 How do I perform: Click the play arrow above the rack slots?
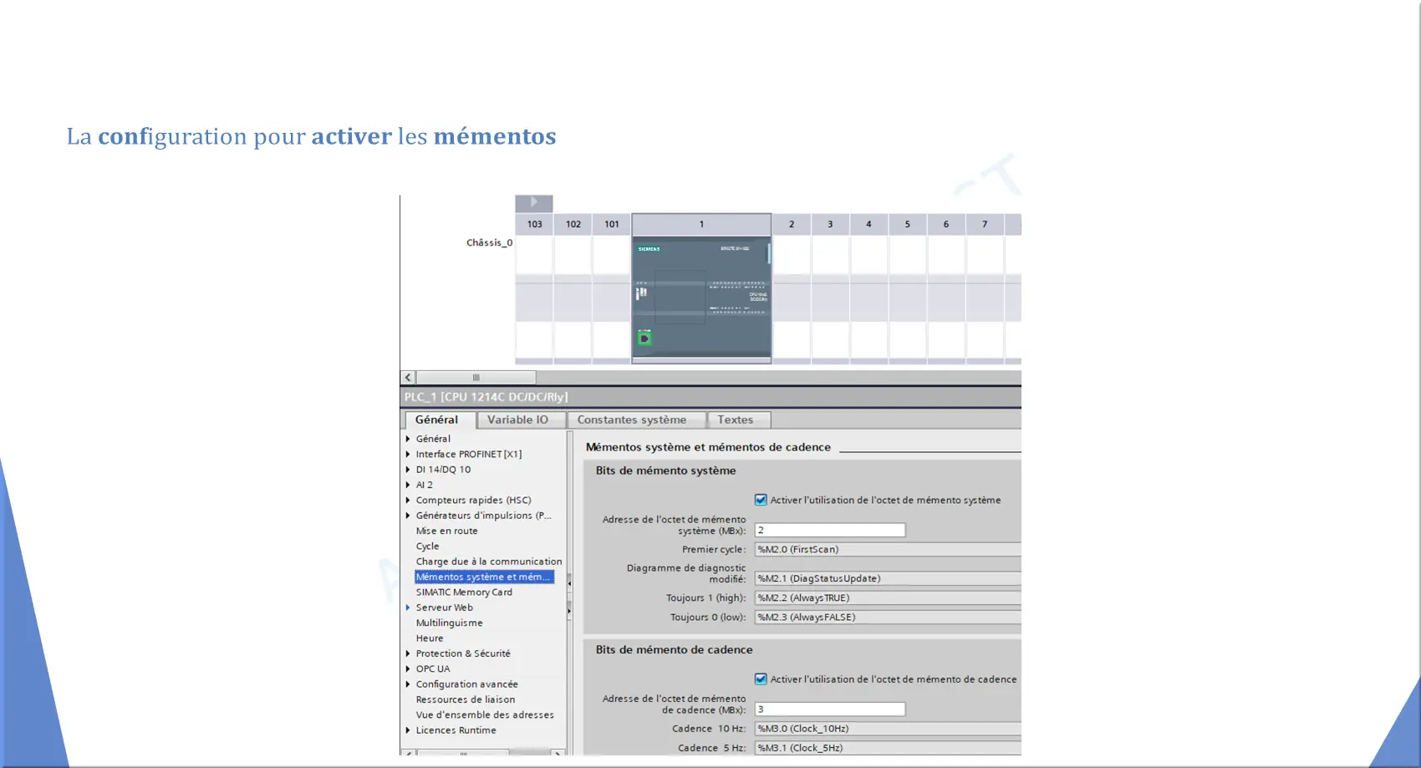(x=534, y=203)
